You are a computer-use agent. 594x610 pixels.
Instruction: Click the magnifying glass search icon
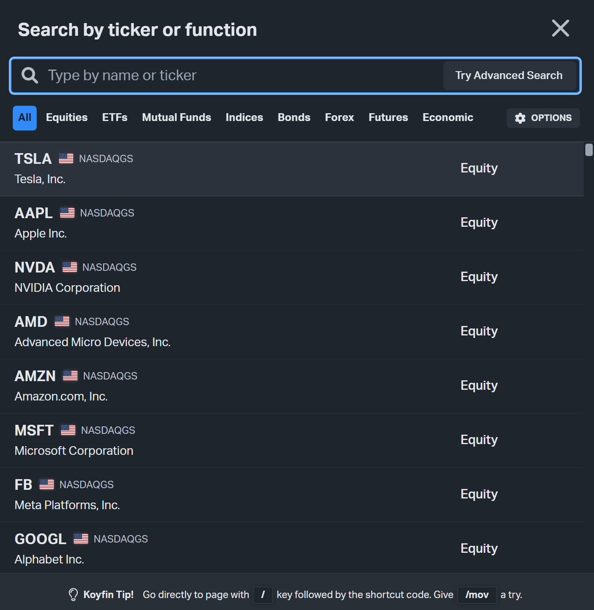point(30,76)
